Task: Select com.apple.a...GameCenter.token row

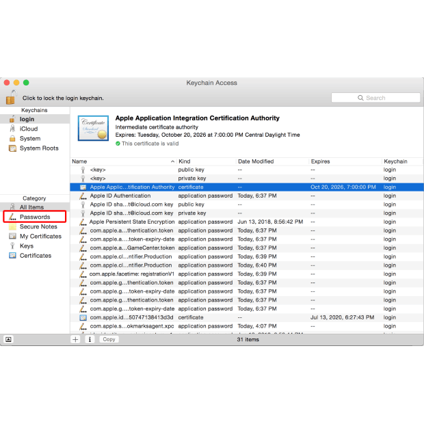Action: tap(247, 248)
